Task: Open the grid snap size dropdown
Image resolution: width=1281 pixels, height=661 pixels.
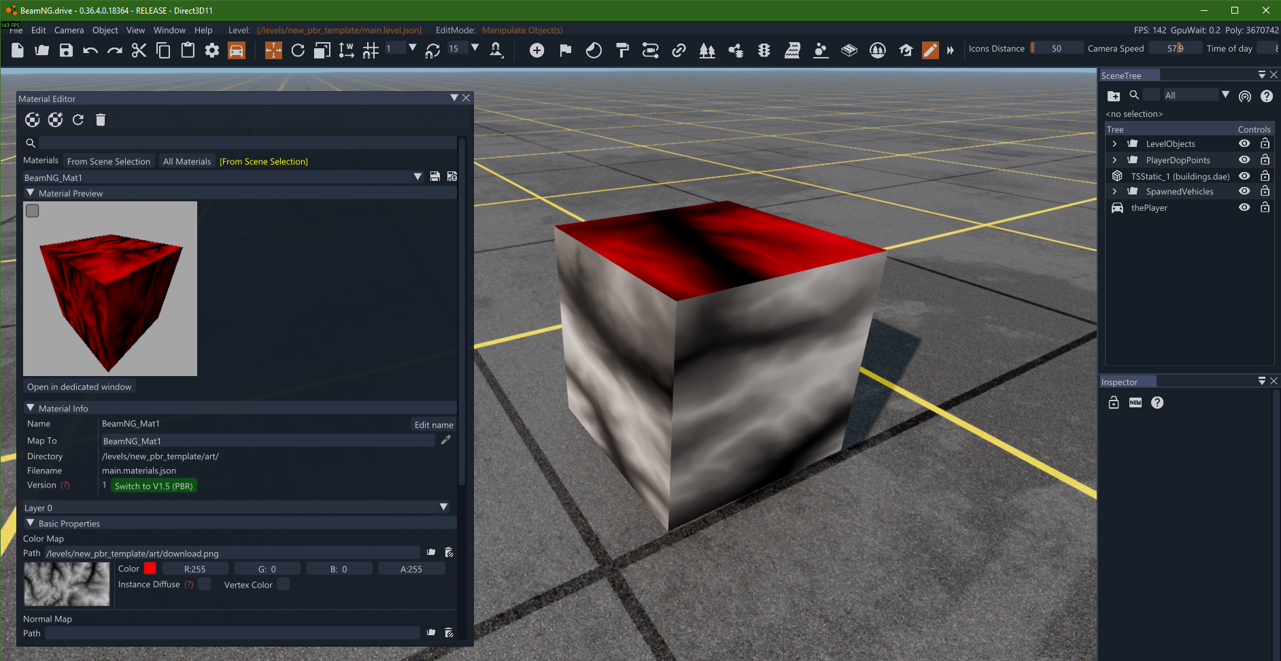Action: click(412, 48)
